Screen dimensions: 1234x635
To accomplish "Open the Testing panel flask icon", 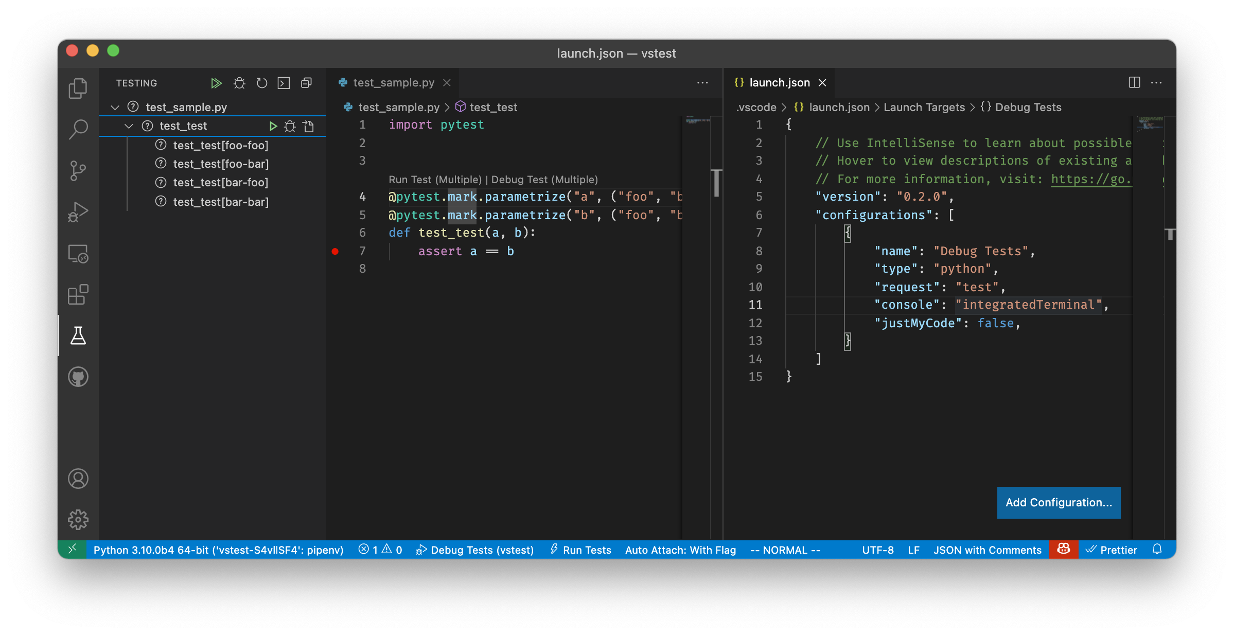I will tap(78, 336).
